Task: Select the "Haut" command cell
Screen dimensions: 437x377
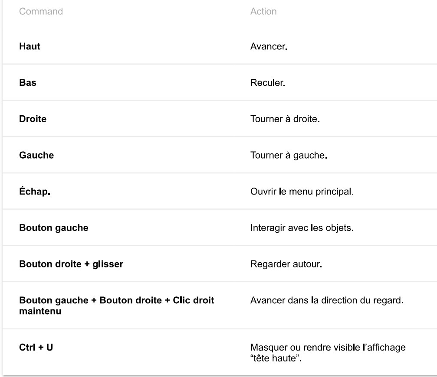Action: pyautogui.click(x=30, y=46)
